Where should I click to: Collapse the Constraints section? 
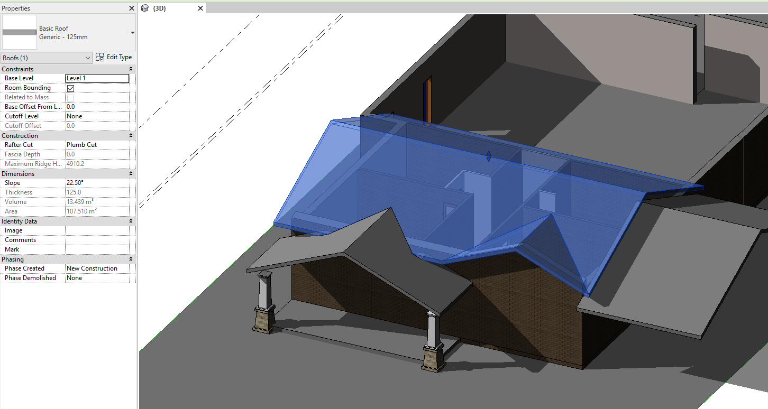coord(132,69)
